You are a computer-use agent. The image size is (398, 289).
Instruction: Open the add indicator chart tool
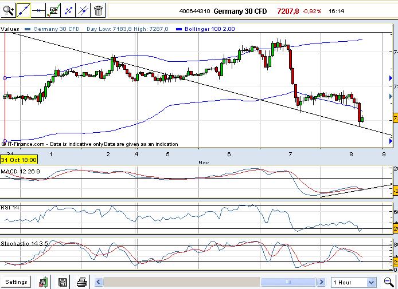[53, 11]
